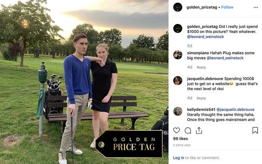The image size is (262, 164).
Task: Open the three-dot more options menu
Action: click(256, 7)
